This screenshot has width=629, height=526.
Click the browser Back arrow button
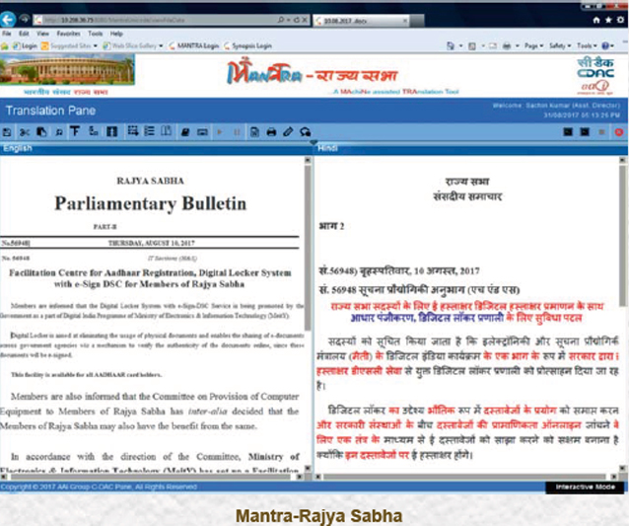[x=10, y=20]
